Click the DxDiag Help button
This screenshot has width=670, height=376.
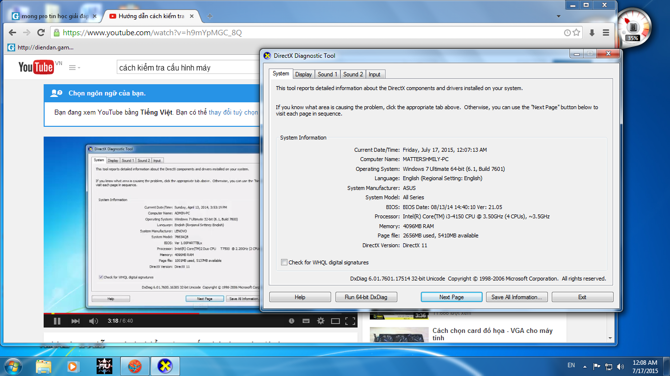click(x=300, y=297)
